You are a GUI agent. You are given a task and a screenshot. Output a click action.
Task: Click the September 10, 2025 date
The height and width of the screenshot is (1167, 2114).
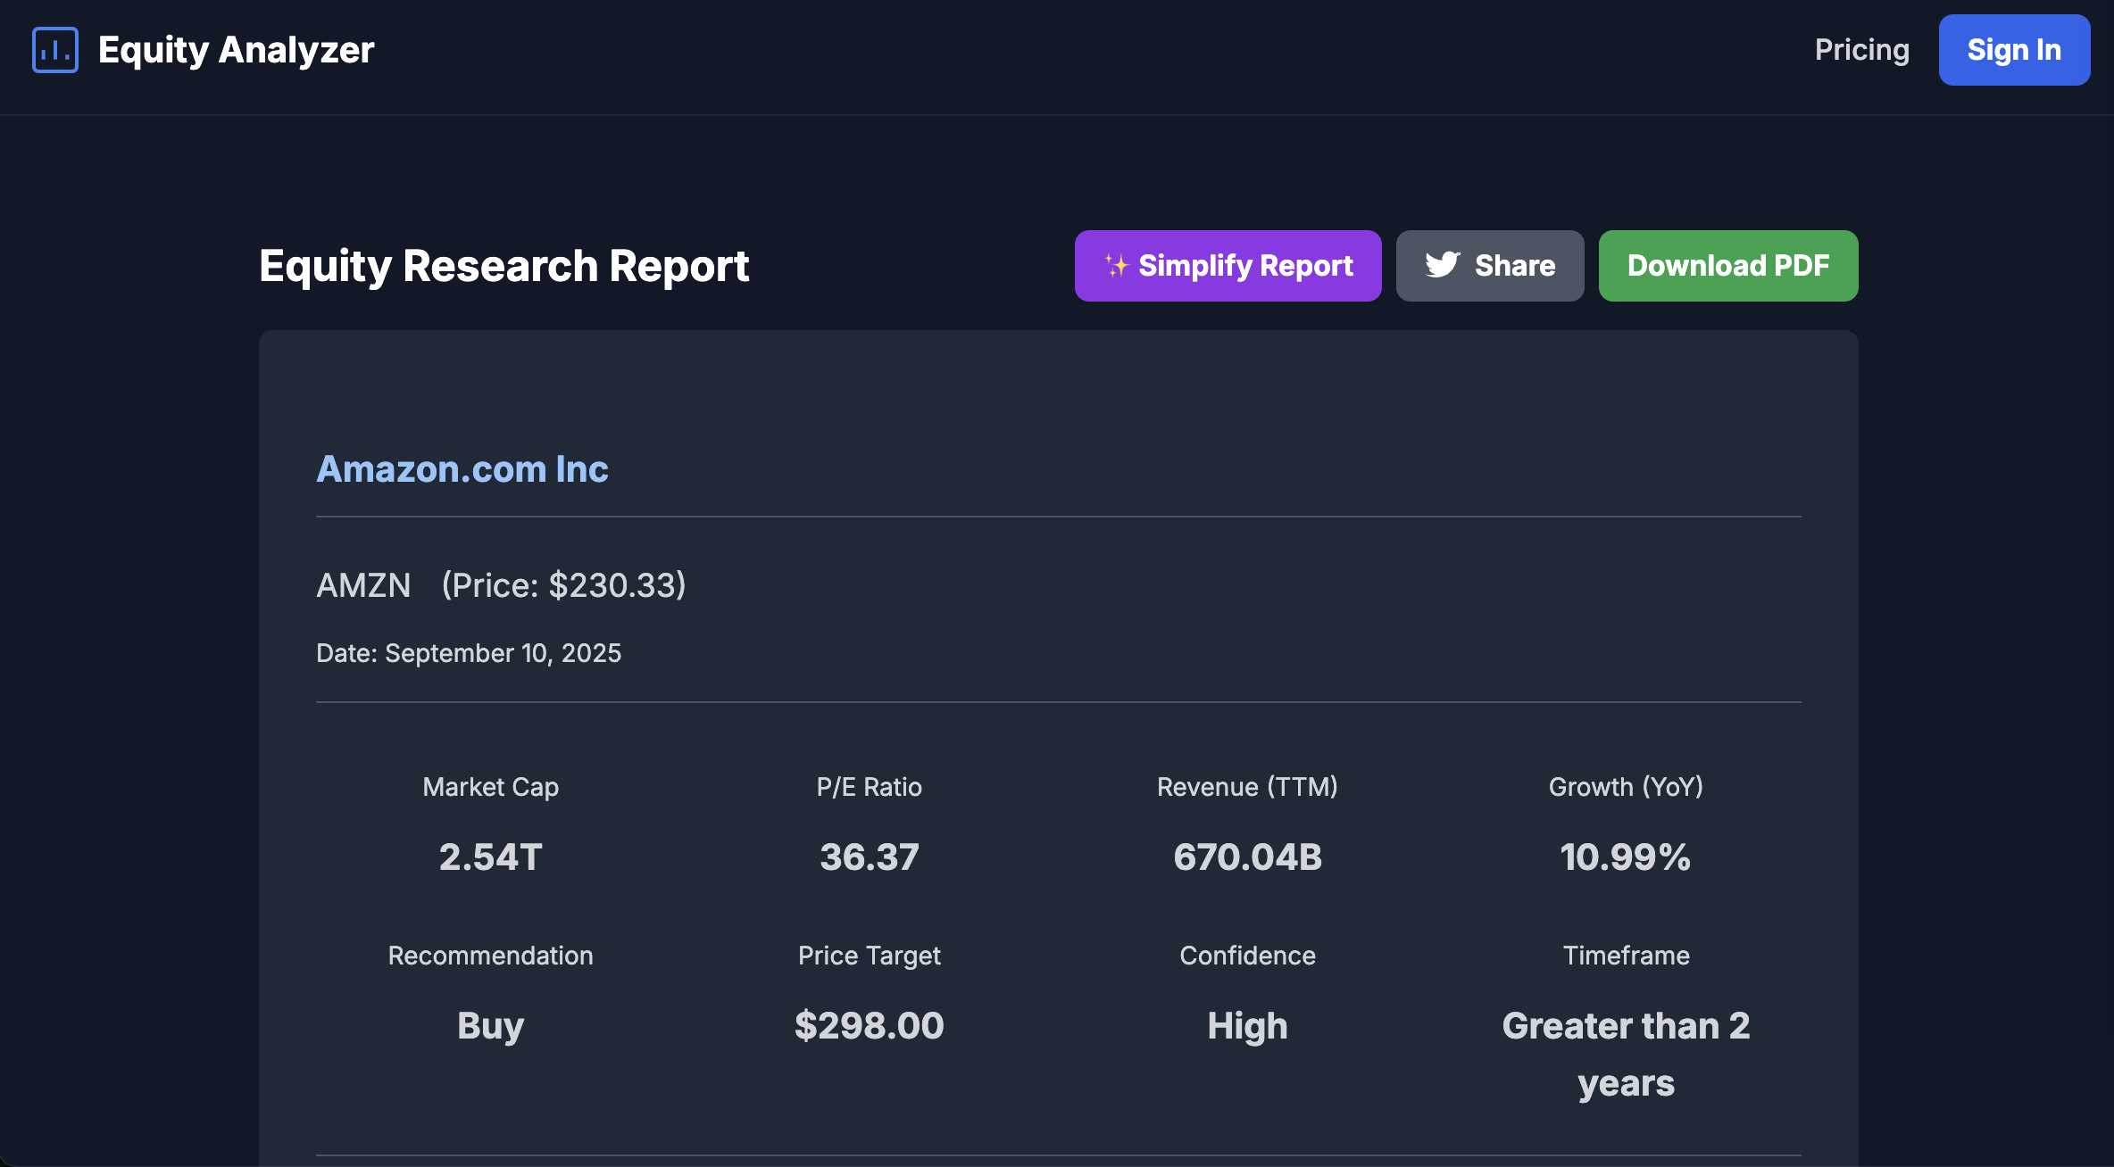(x=468, y=652)
